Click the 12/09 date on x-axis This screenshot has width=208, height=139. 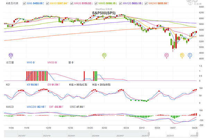pos(49,128)
